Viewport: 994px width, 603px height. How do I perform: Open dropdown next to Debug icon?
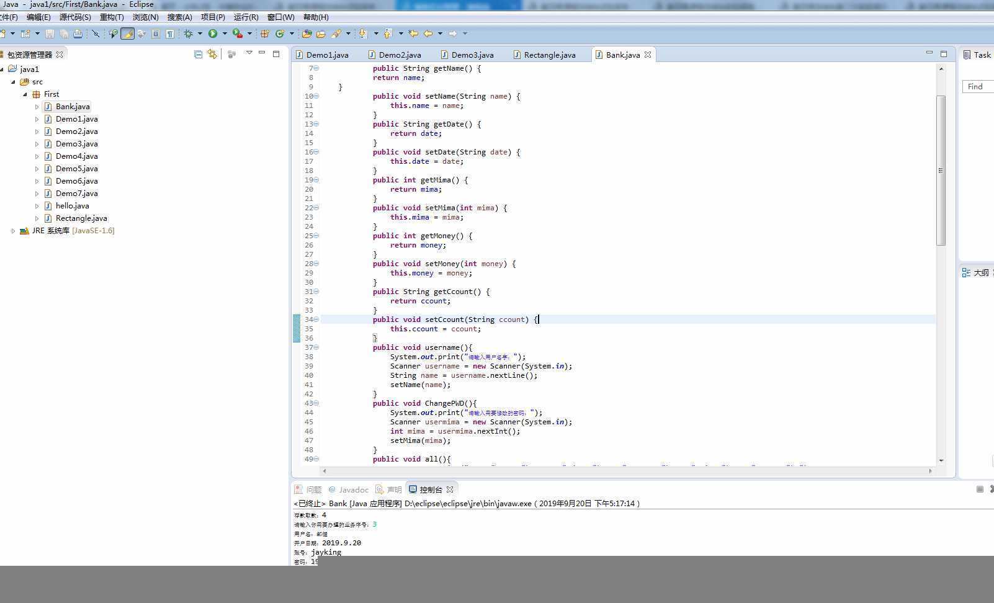click(x=200, y=33)
